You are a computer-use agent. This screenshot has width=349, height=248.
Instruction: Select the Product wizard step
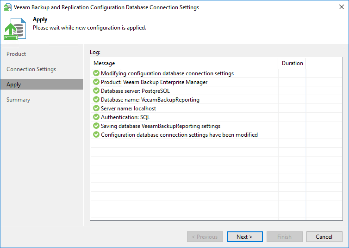pyautogui.click(x=16, y=54)
